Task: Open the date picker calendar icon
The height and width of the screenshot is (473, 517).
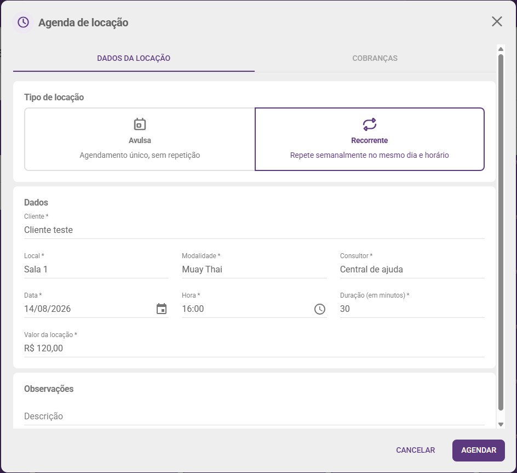Action: 162,309
